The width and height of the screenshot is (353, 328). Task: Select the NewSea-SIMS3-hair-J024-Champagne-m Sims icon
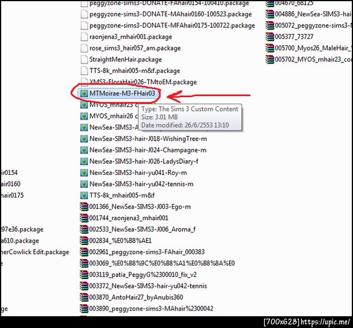(x=84, y=150)
